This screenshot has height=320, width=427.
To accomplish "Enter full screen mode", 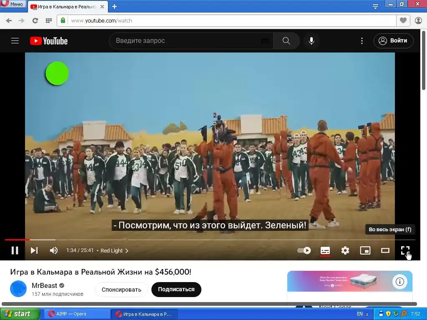I will [x=405, y=250].
